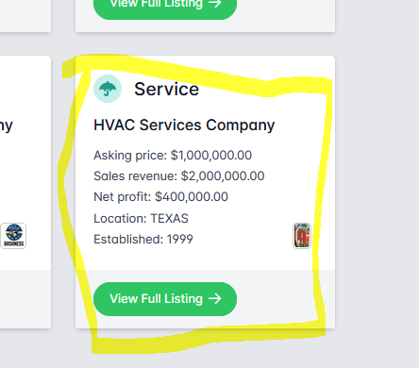Click the gray footer of the left card
Viewport: 419px width, 368px height.
(25, 299)
